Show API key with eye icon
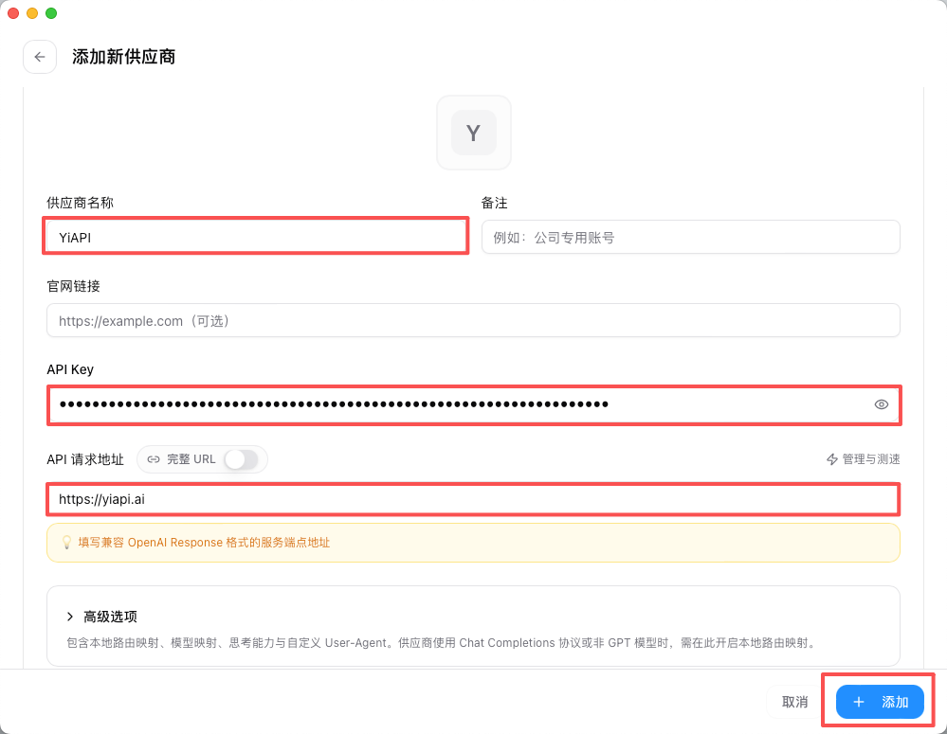947x734 pixels. pyautogui.click(x=882, y=404)
